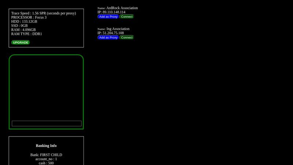Click the IP address 51.204.75.108
Image resolution: width=293 pixels, height=165 pixels.
click(113, 33)
